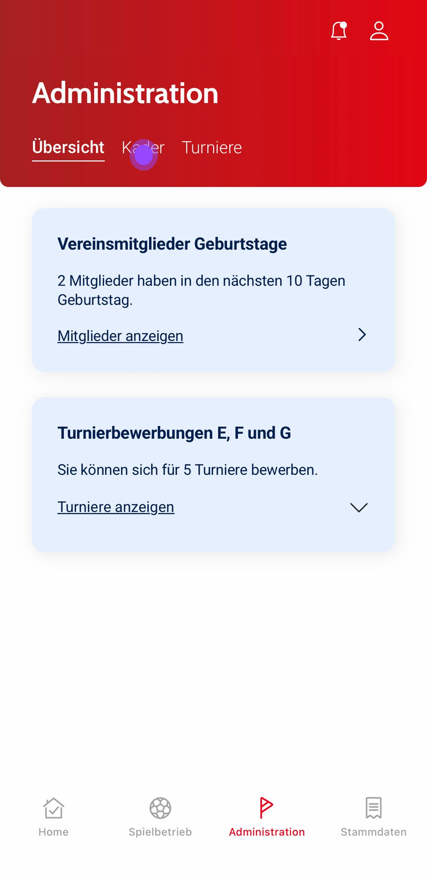Click the Vereinsmitglieder Geburtstage card title

pos(172,244)
